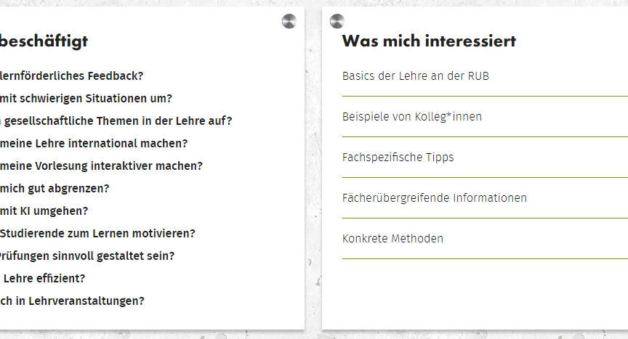Select the 'gesellschaftliche Themen in der Lehre auf?' link
The width and height of the screenshot is (628, 339).
coord(116,121)
